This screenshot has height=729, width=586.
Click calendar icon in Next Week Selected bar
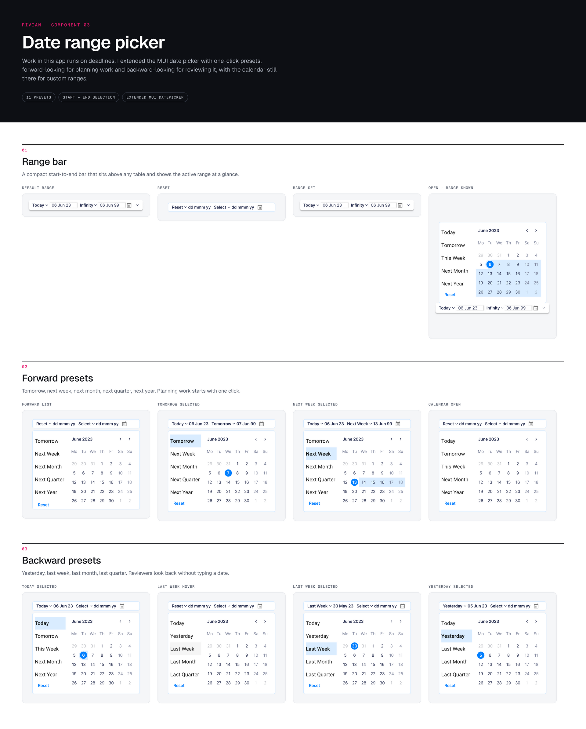398,424
